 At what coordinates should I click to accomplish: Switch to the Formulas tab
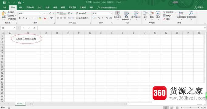pos(40,8)
